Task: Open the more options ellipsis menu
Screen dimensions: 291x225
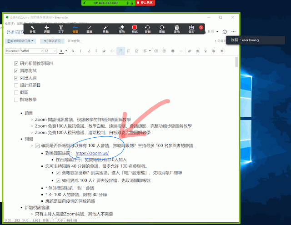Action: point(233,32)
